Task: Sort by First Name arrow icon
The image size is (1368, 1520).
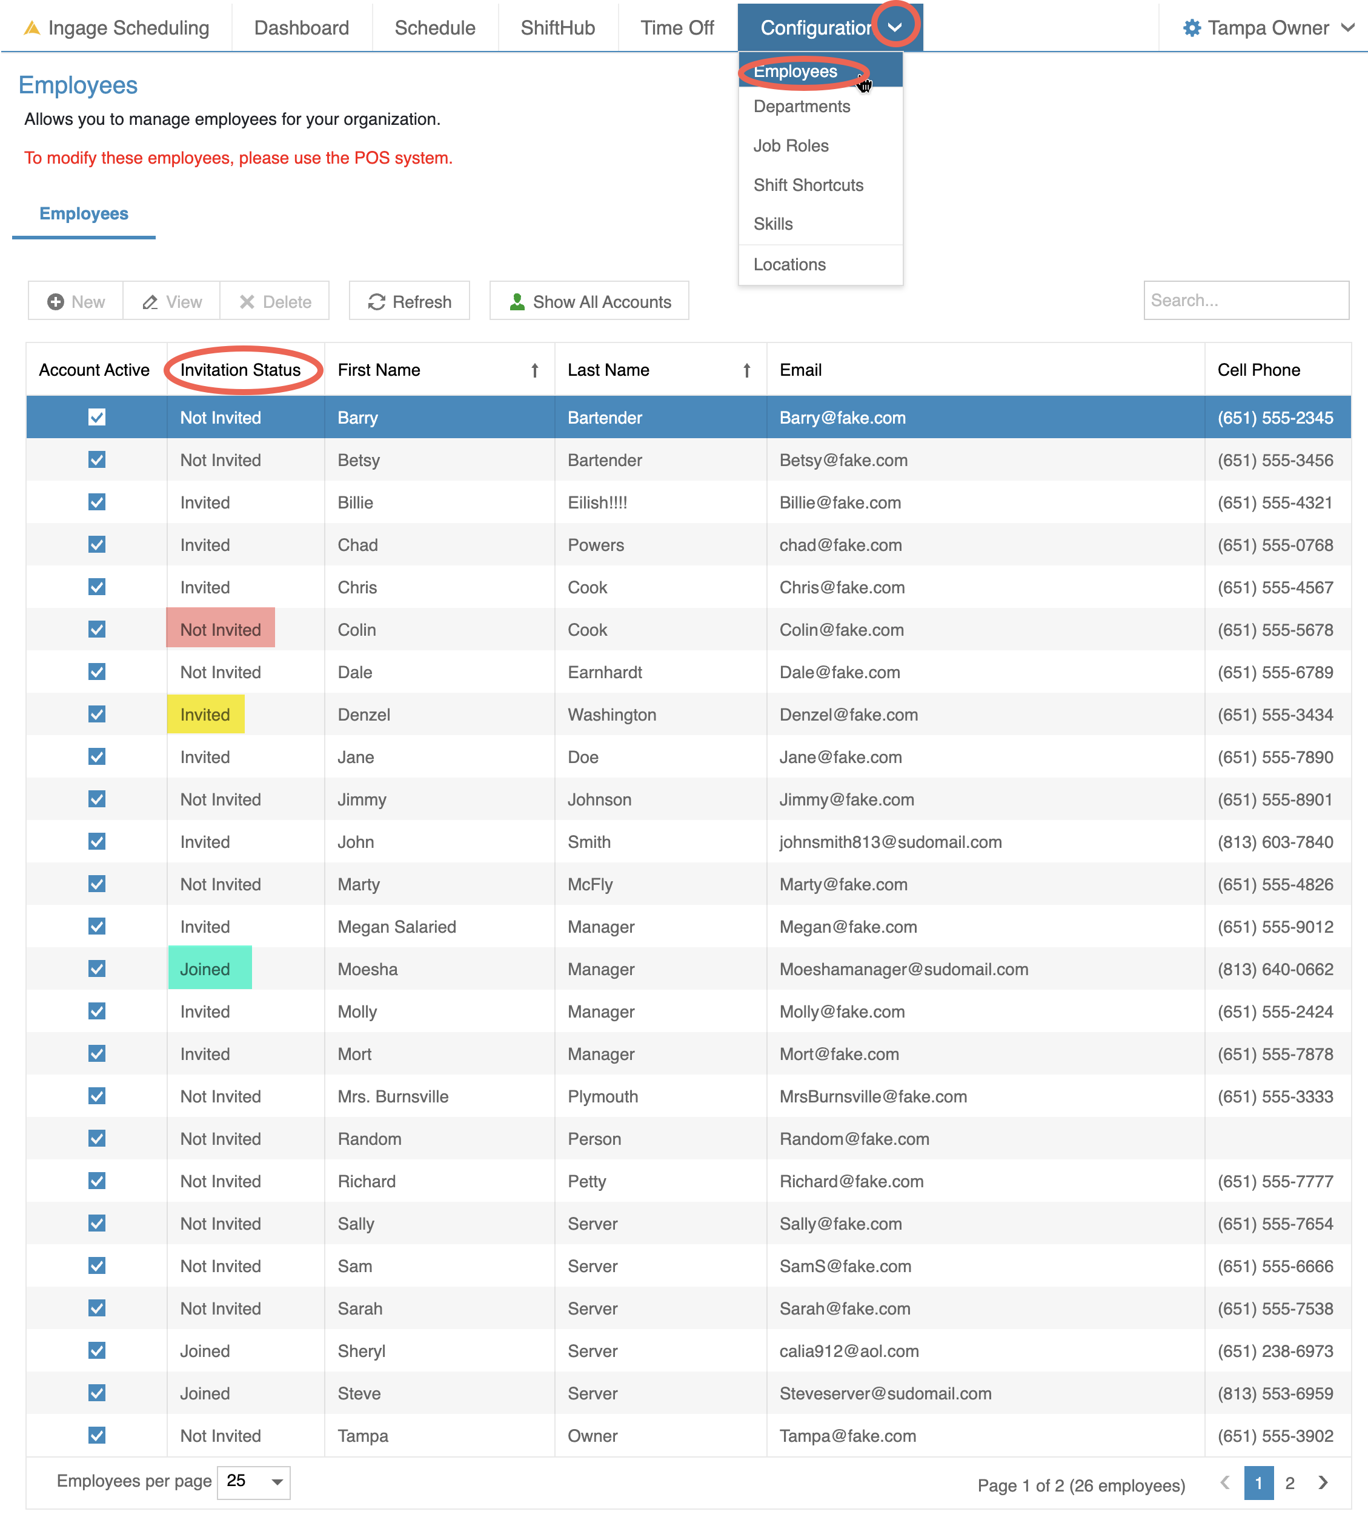Action: point(534,370)
